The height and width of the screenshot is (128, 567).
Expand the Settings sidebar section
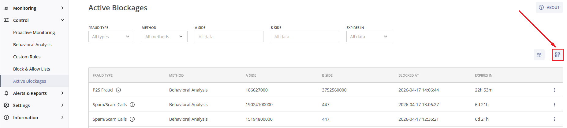(34, 105)
